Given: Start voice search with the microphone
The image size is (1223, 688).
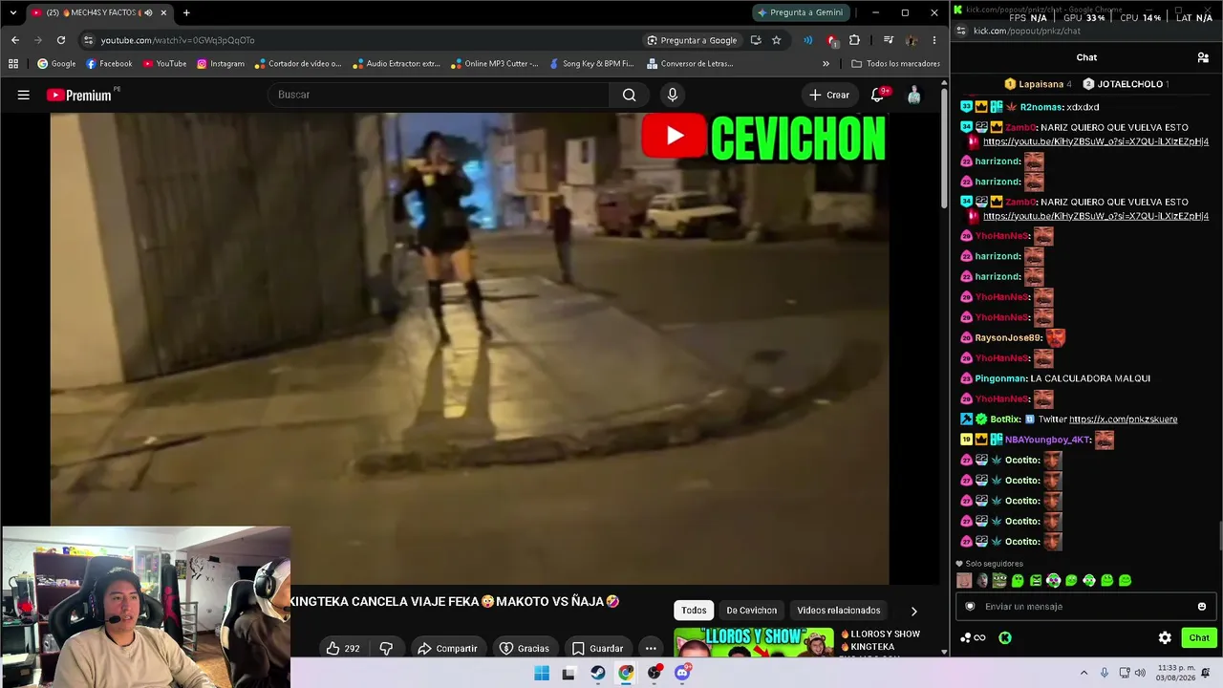Looking at the screenshot, I should 673,95.
